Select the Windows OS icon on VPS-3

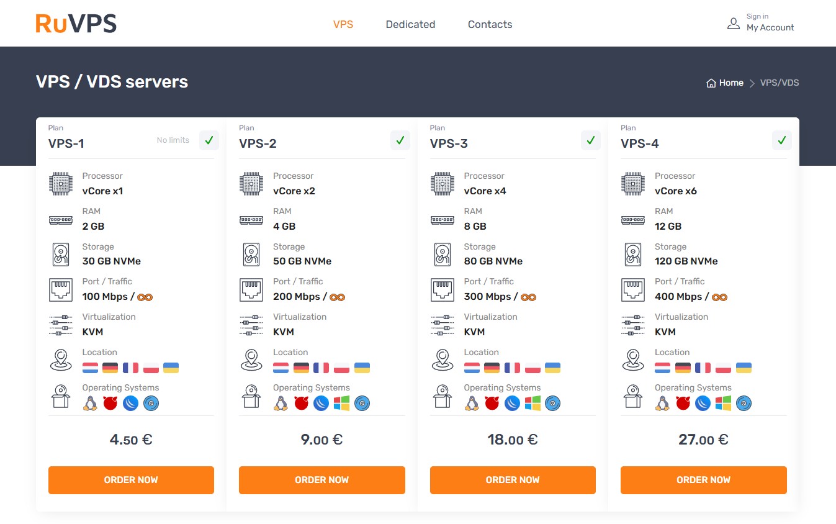(533, 403)
